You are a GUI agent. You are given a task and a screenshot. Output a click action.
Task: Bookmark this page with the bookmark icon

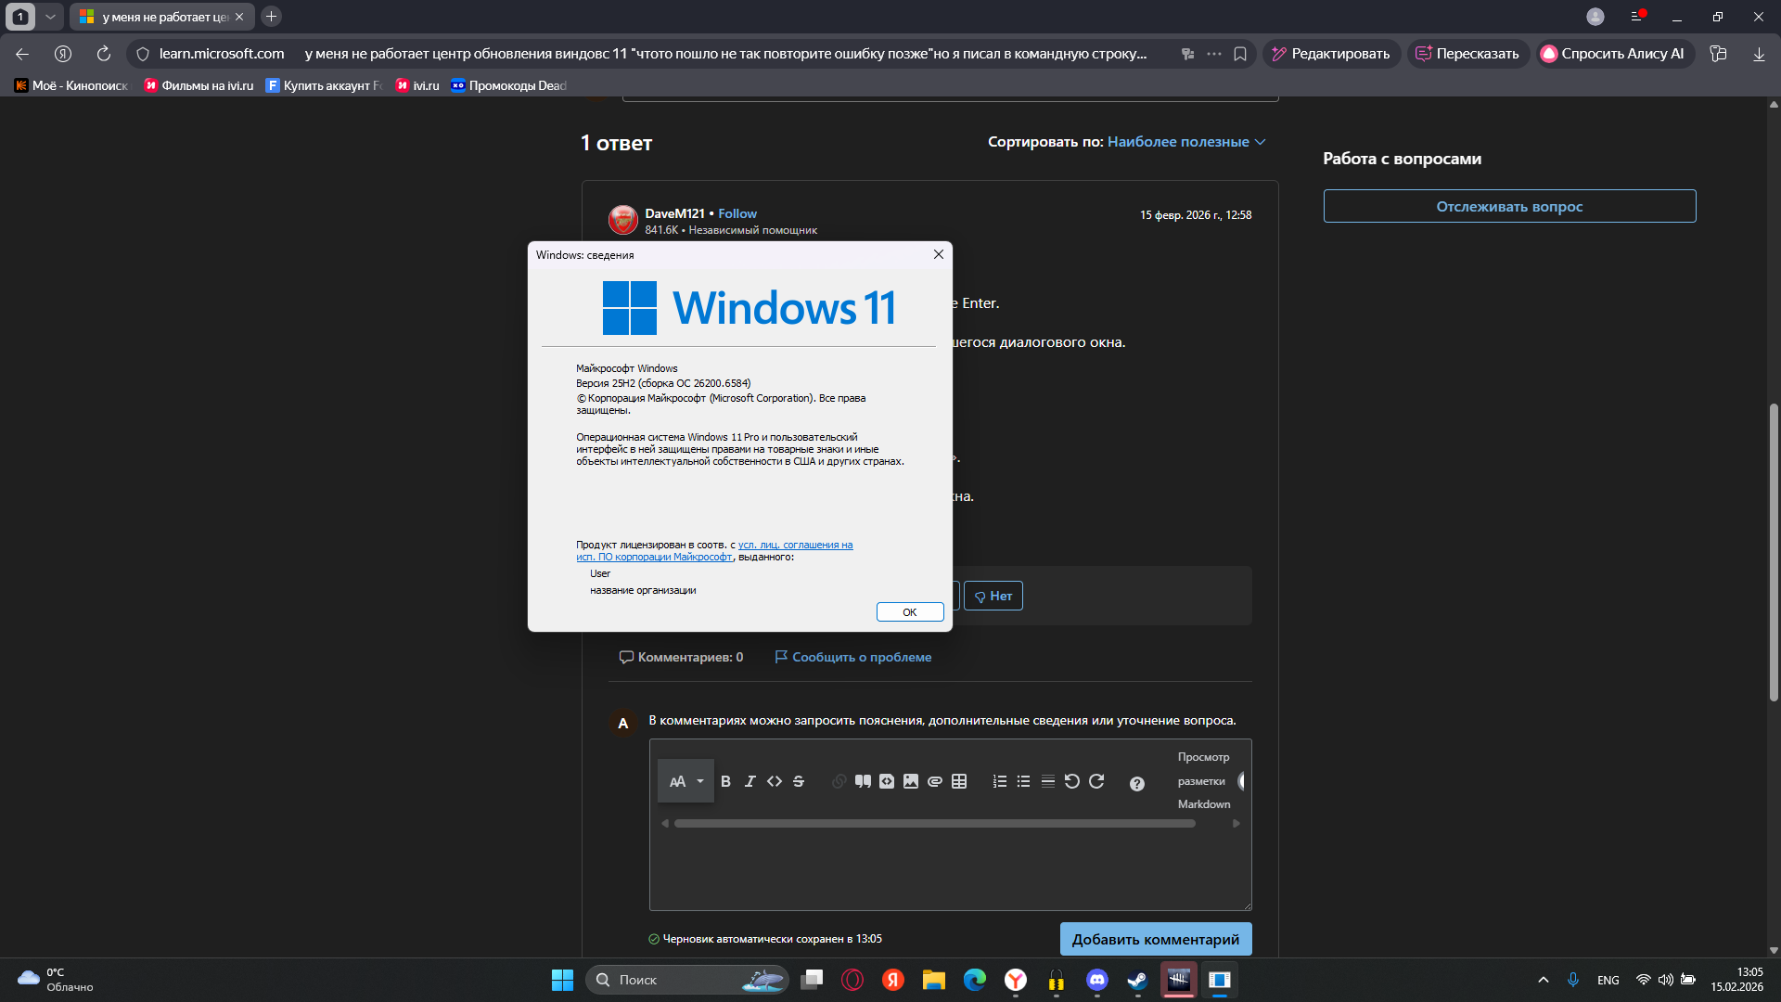tap(1240, 54)
